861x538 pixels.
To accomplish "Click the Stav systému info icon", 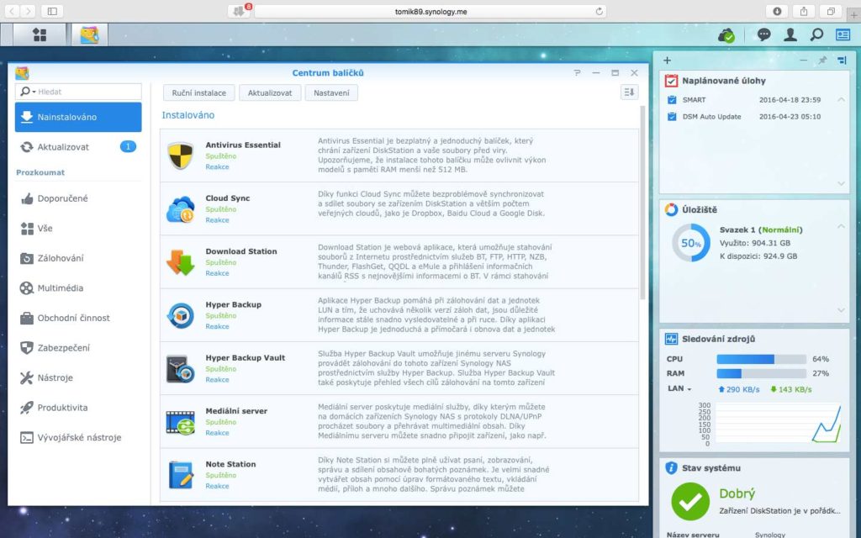I will 671,467.
